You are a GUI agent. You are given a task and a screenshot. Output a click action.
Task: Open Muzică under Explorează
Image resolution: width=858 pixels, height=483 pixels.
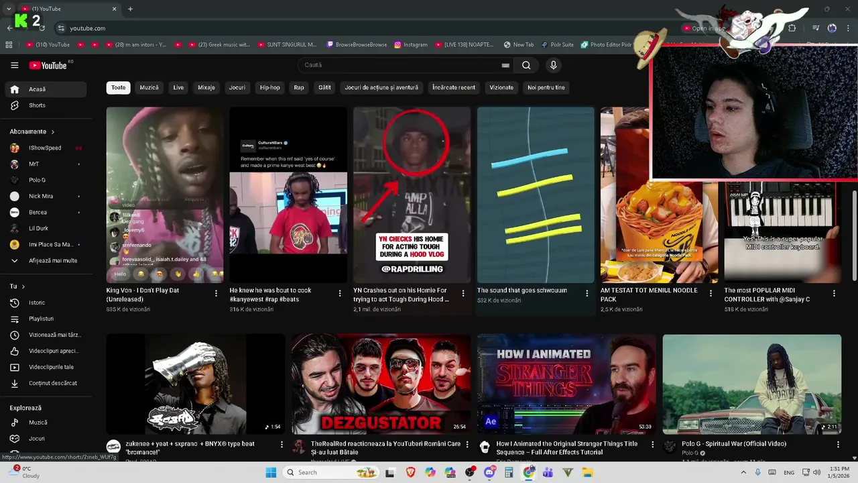pyautogui.click(x=46, y=423)
